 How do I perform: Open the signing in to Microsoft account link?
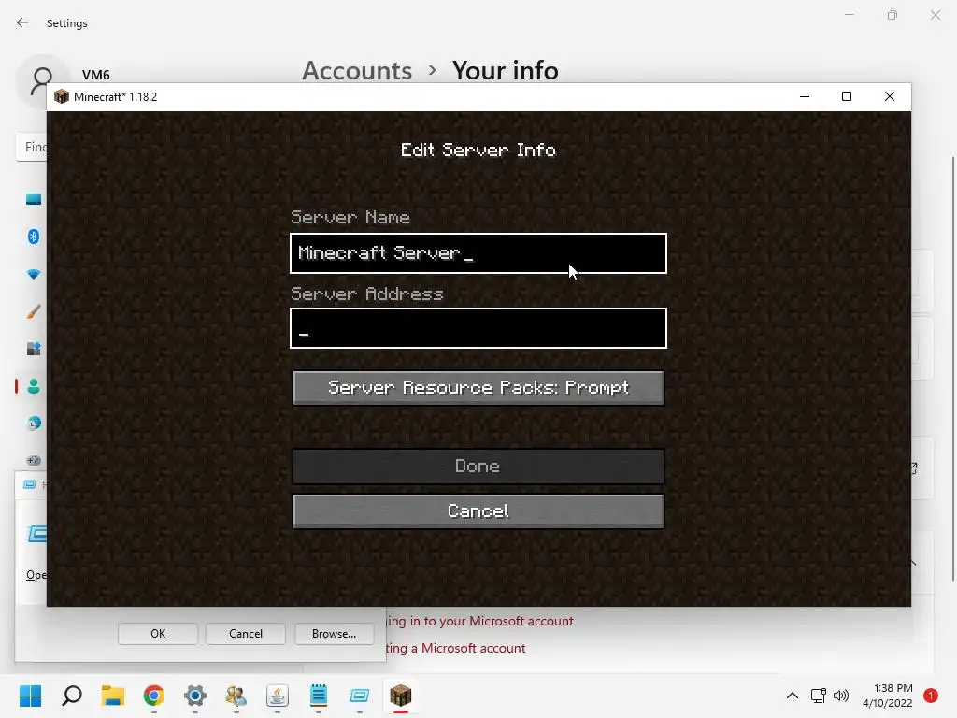[x=479, y=621]
